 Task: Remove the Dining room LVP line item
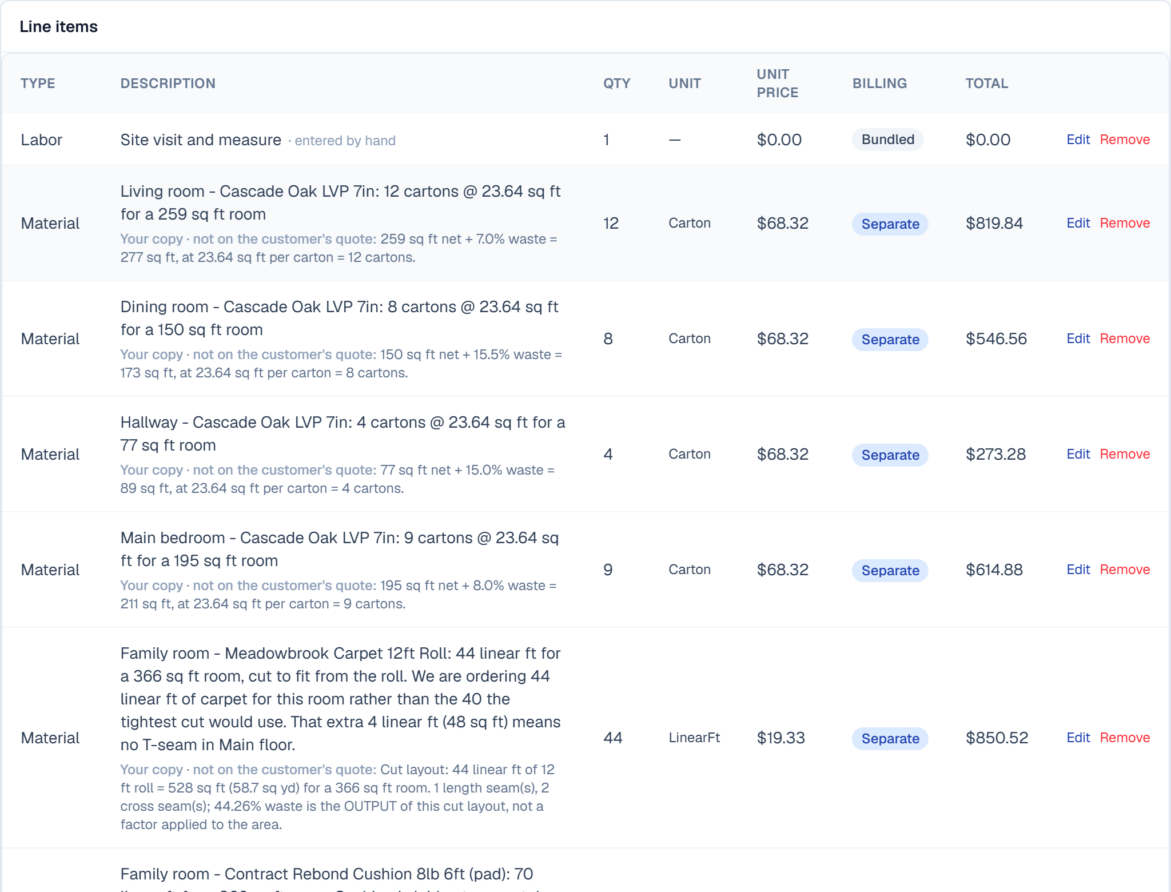coord(1125,339)
